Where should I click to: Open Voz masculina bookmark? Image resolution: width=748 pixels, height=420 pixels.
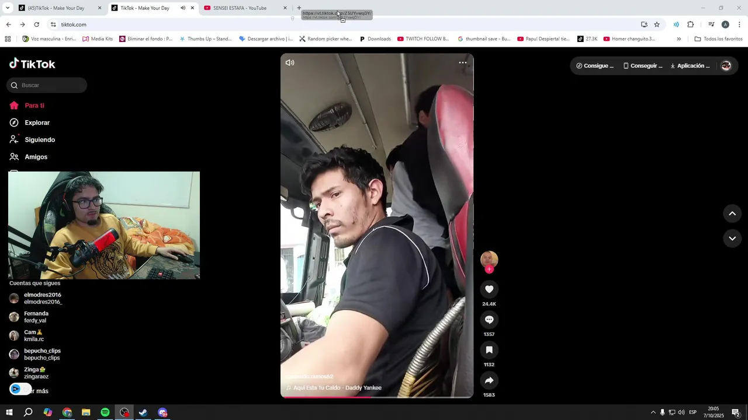pyautogui.click(x=49, y=39)
